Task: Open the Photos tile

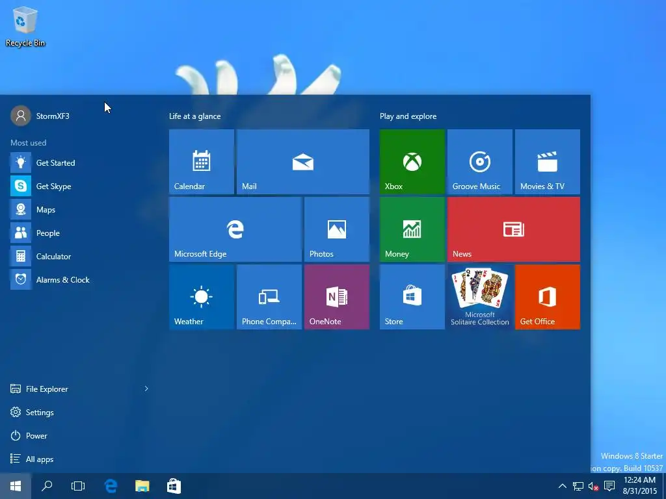Action: 337,229
